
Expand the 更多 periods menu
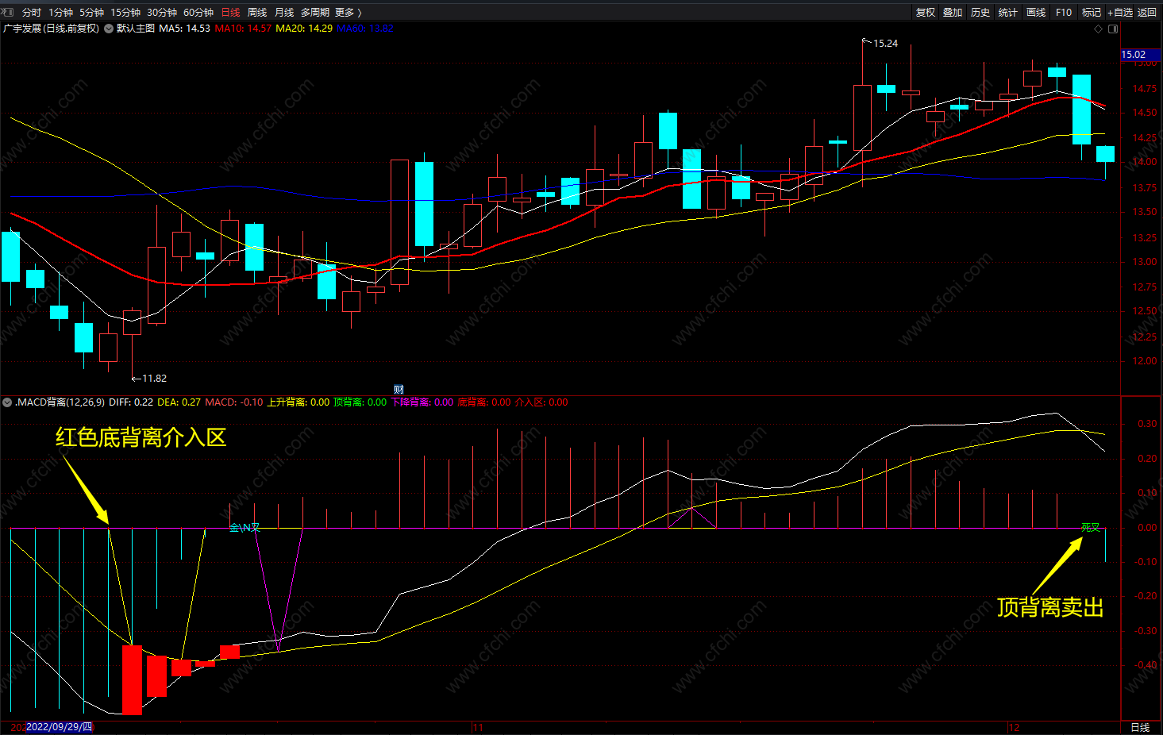[348, 12]
